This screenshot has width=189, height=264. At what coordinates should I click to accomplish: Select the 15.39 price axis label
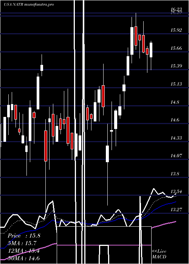click(176, 66)
